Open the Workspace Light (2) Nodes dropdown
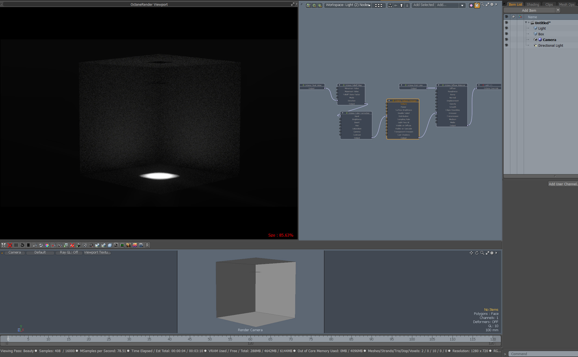 (348, 5)
